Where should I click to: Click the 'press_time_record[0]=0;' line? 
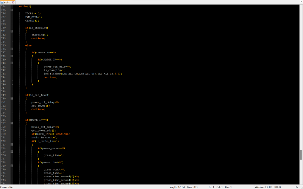tap(61, 177)
